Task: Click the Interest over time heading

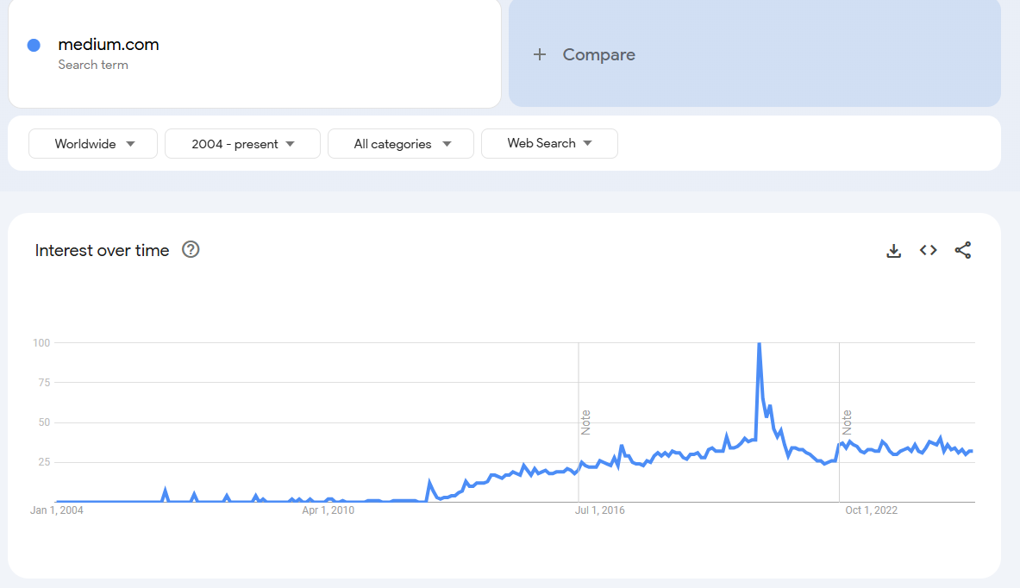Action: [101, 250]
